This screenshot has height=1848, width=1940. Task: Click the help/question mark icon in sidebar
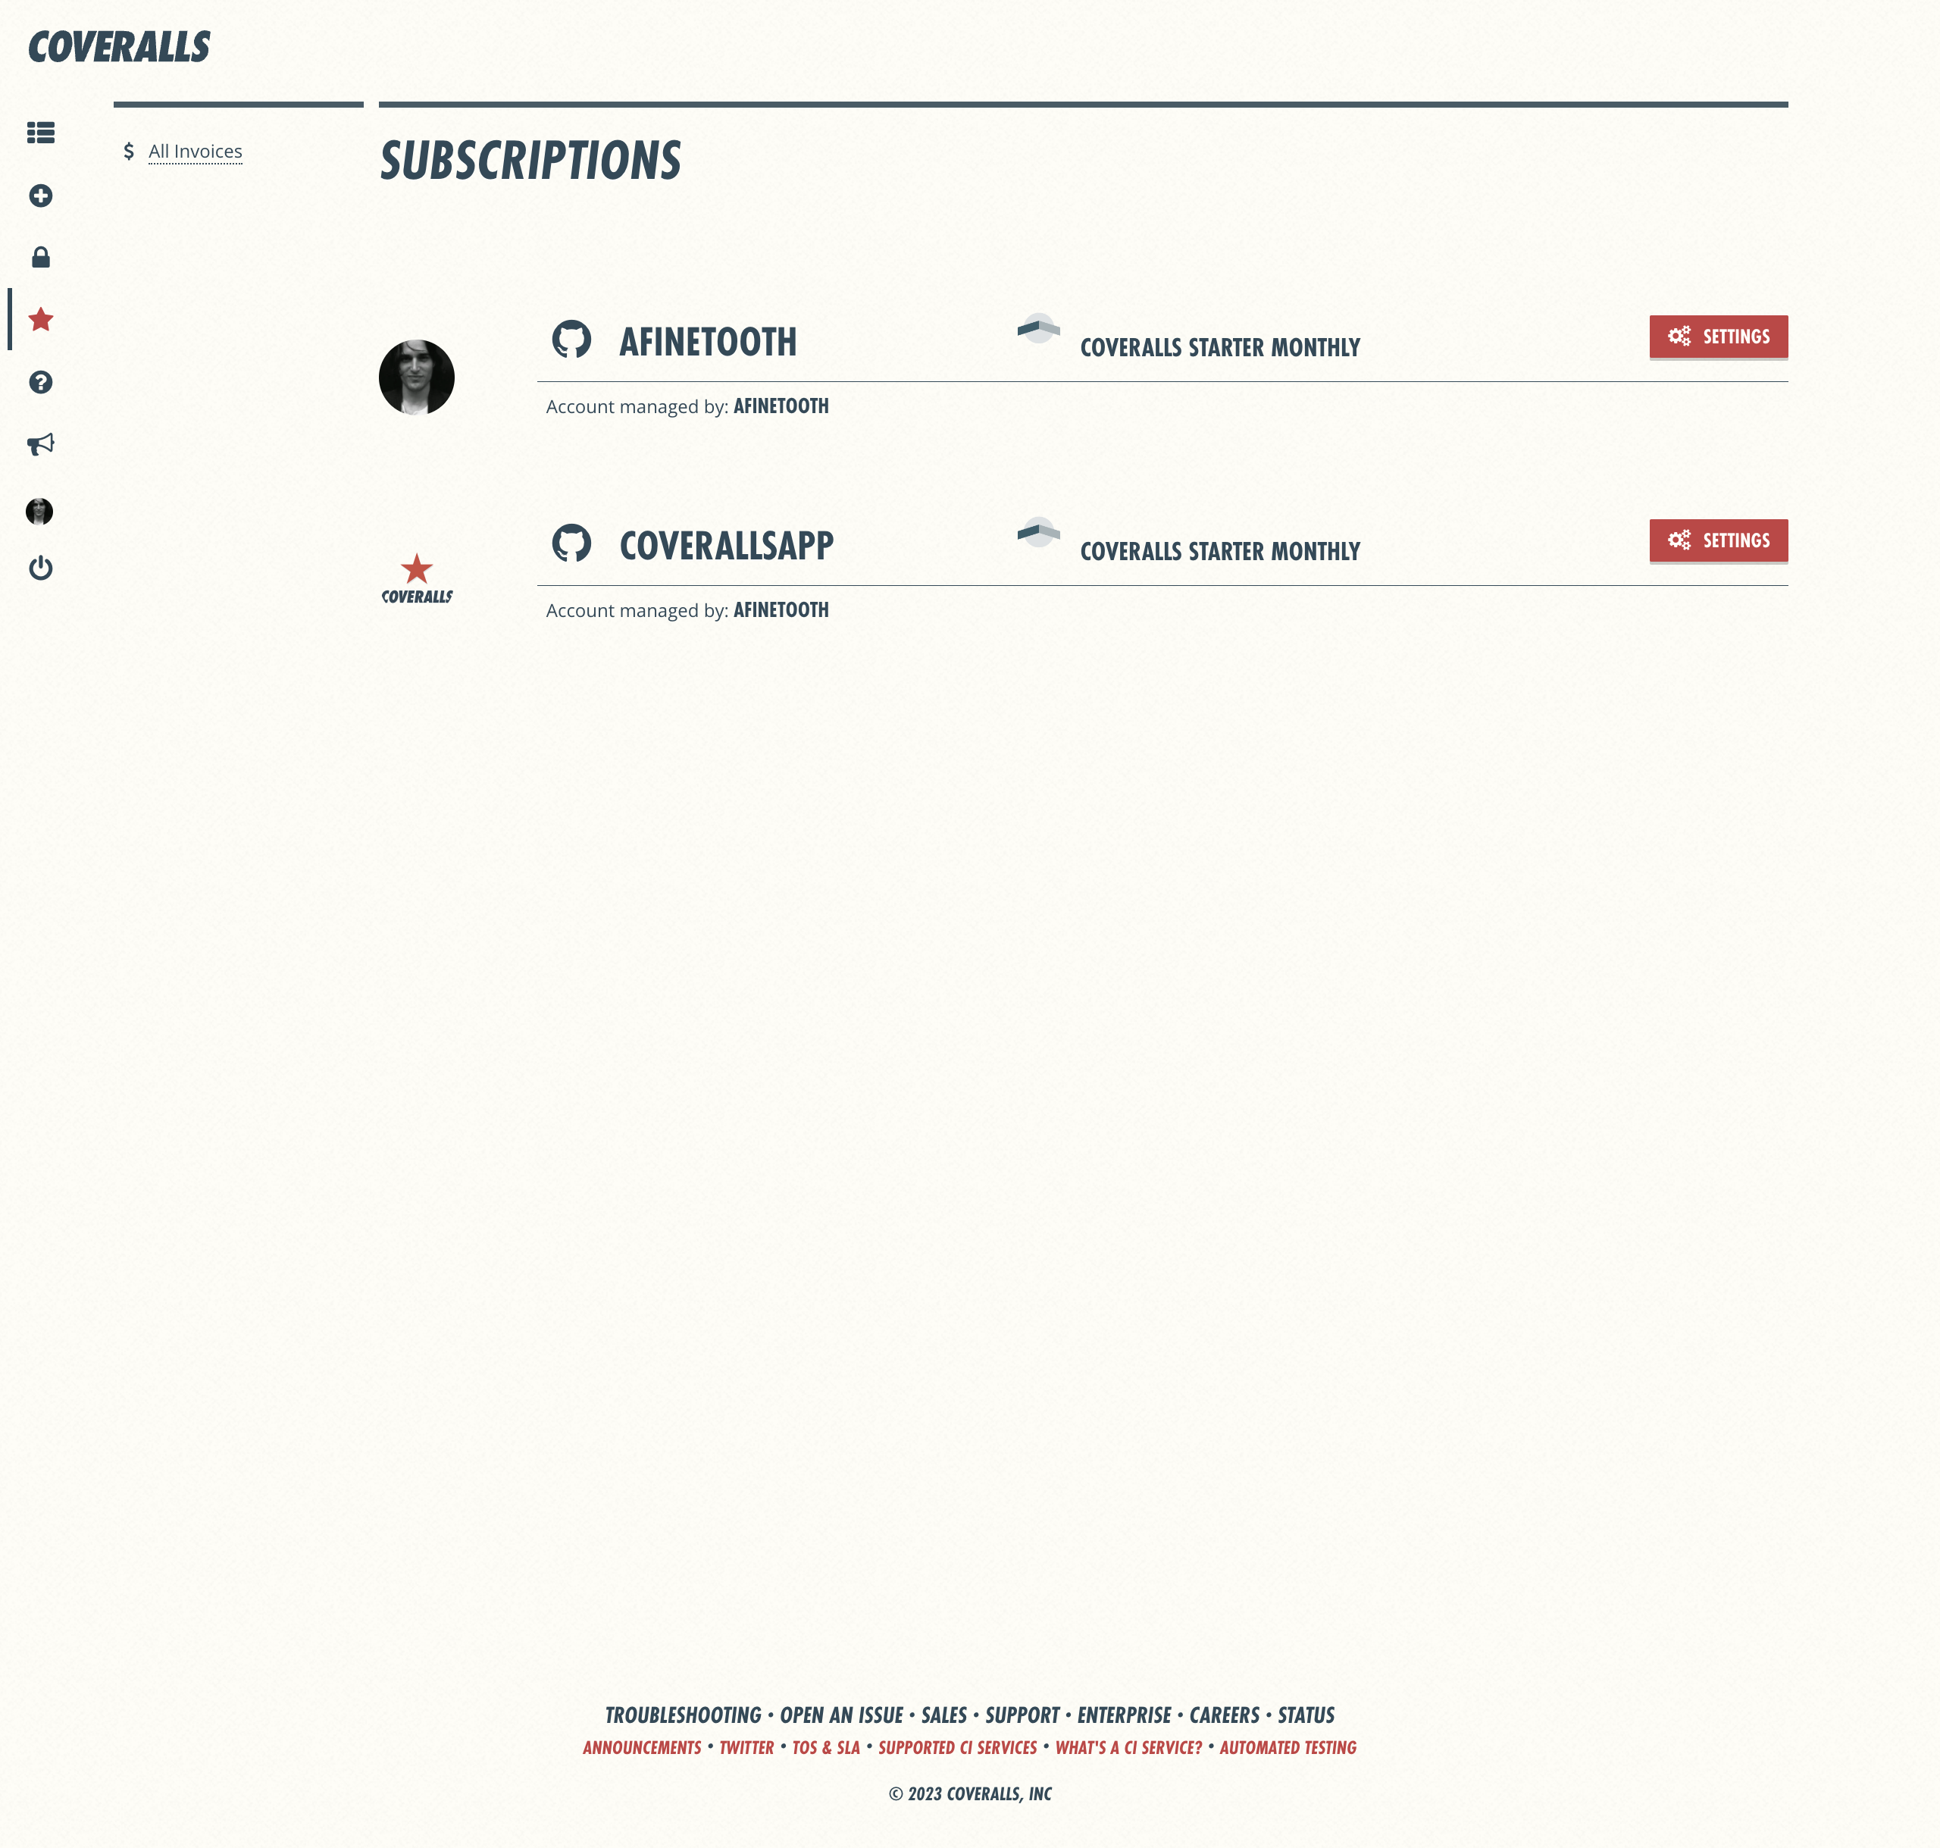[x=40, y=381]
